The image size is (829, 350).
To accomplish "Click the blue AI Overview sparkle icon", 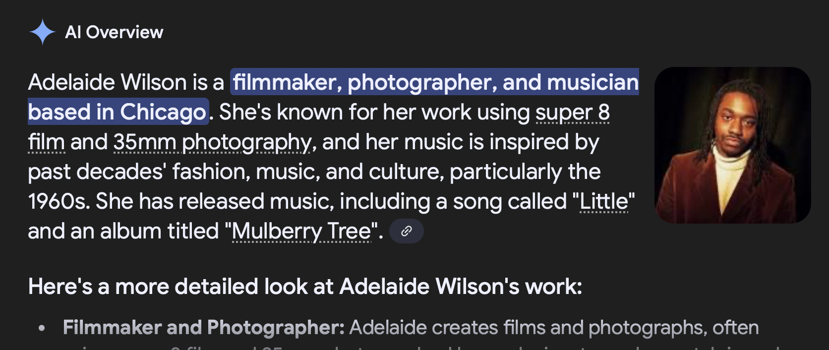I will point(43,32).
